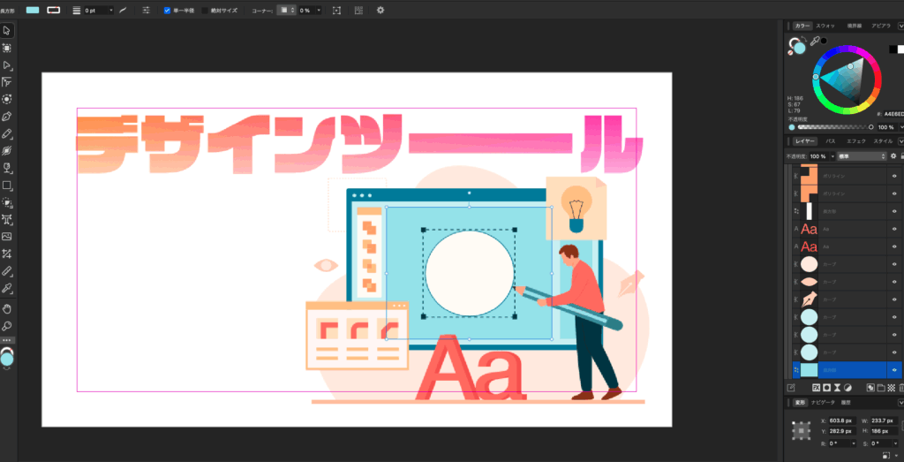Hide the selected rectangle layer
The width and height of the screenshot is (904, 462).
point(894,369)
